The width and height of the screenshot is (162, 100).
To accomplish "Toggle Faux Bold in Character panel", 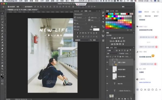I will tap(77, 33).
